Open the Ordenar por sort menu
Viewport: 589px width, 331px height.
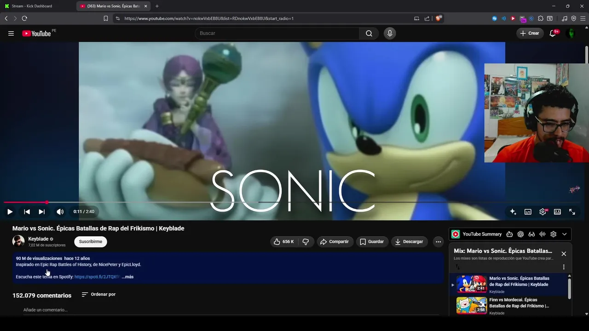pyautogui.click(x=98, y=294)
